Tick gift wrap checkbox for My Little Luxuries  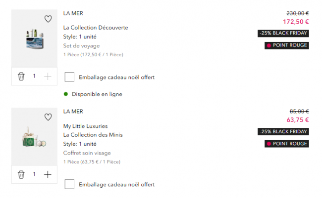point(70,185)
